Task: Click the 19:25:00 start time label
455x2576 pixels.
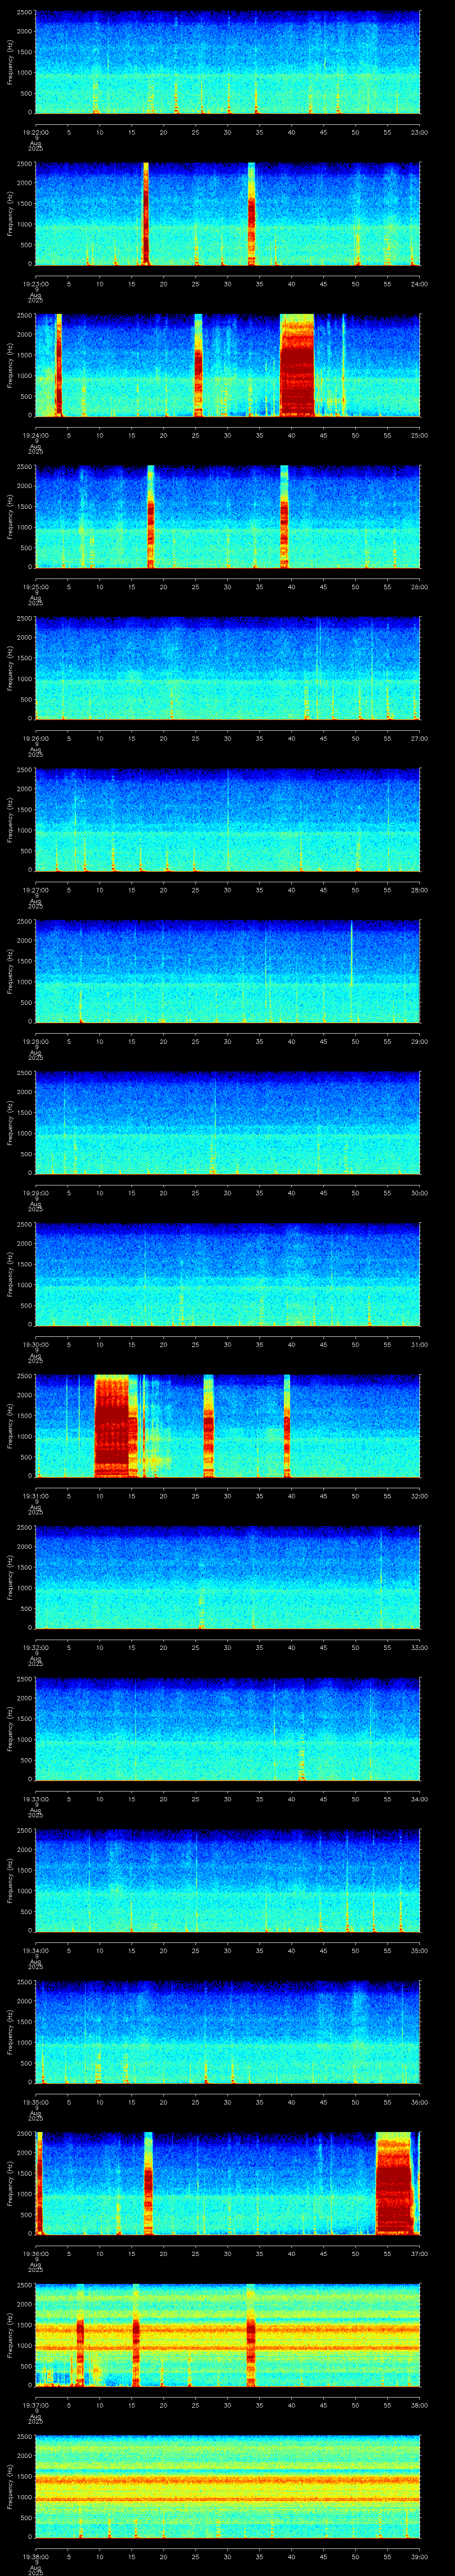Action: click(35, 587)
